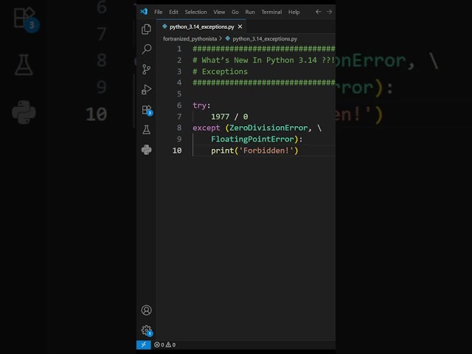
Task: Click fortranized_pythonista breadcrumb folder
Action: point(190,39)
